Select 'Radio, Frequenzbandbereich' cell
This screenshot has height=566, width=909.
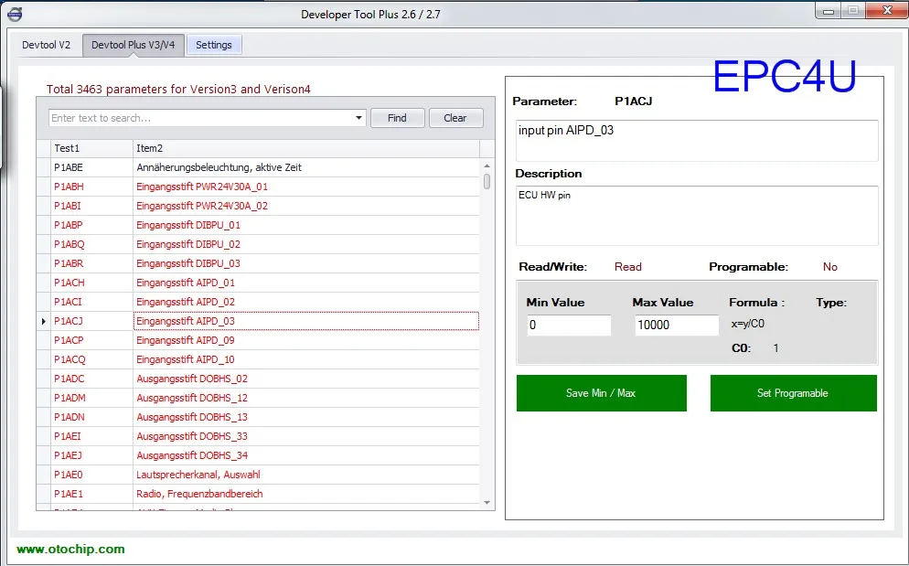point(306,493)
